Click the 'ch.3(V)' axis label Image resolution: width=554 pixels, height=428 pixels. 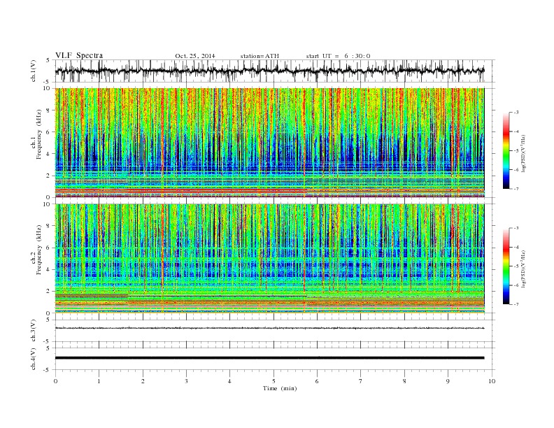pos(33,331)
